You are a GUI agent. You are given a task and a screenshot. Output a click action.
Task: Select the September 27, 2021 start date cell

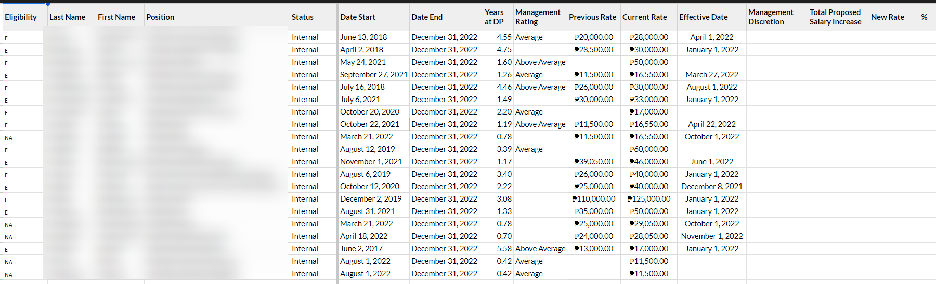[x=373, y=75]
